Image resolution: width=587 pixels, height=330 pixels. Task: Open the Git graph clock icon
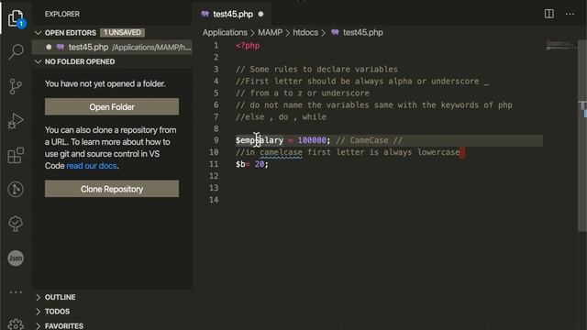tap(16, 190)
